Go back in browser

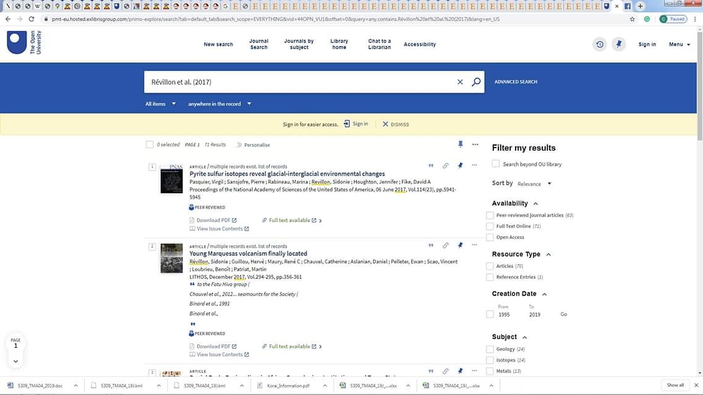(x=8, y=19)
